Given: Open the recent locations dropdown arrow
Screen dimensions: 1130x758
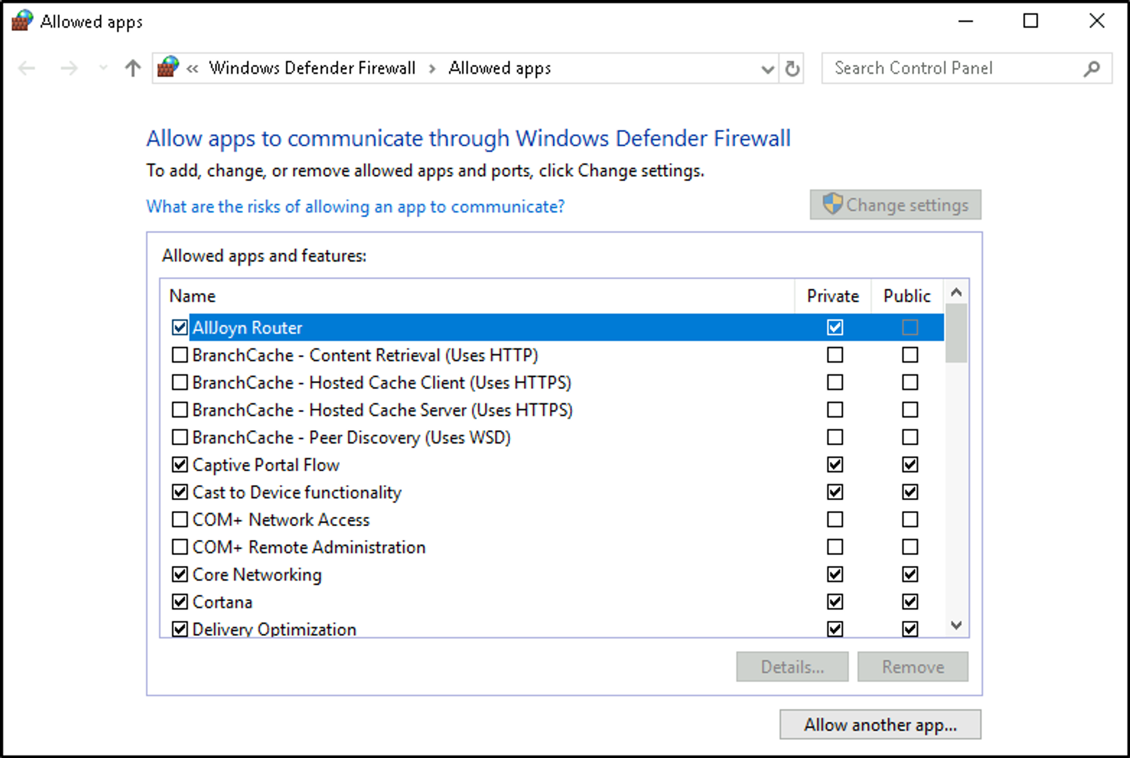Looking at the screenshot, I should [103, 68].
